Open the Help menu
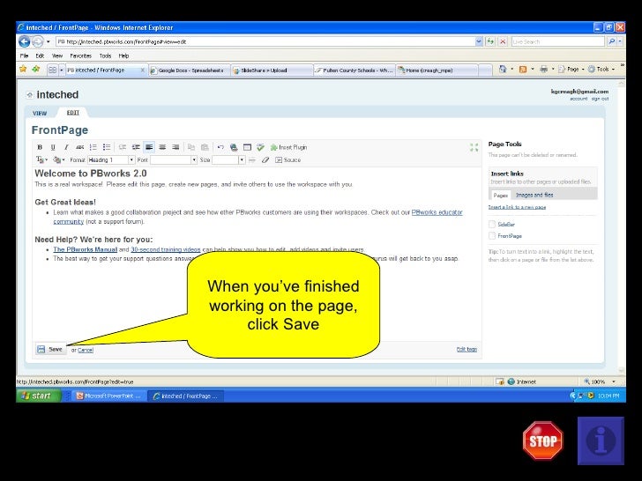 tap(123, 55)
